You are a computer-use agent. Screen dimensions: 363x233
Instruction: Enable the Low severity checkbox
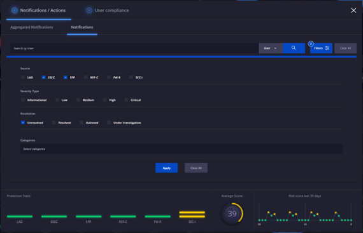[57, 100]
